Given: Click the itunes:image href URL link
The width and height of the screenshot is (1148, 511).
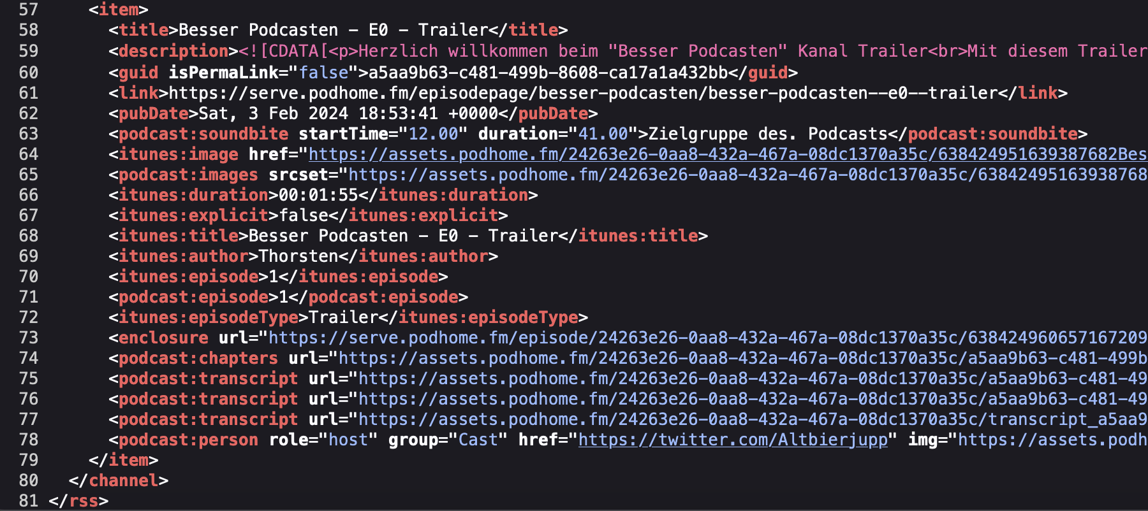Looking at the screenshot, I should tap(728, 154).
